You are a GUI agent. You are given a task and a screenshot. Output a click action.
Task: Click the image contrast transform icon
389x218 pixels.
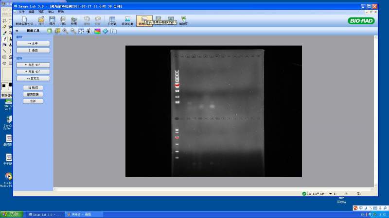point(89,31)
